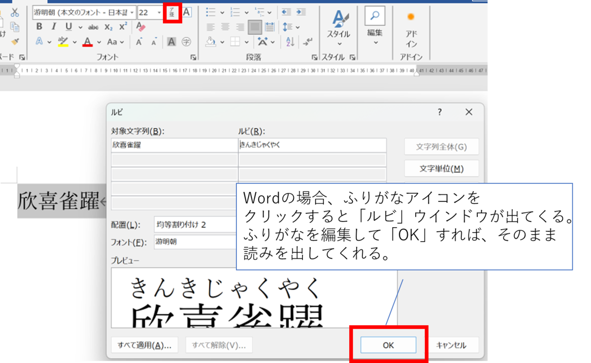Viewport: 591px width, 363px height.
Task: Open the font name dropdown
Action: 132,12
